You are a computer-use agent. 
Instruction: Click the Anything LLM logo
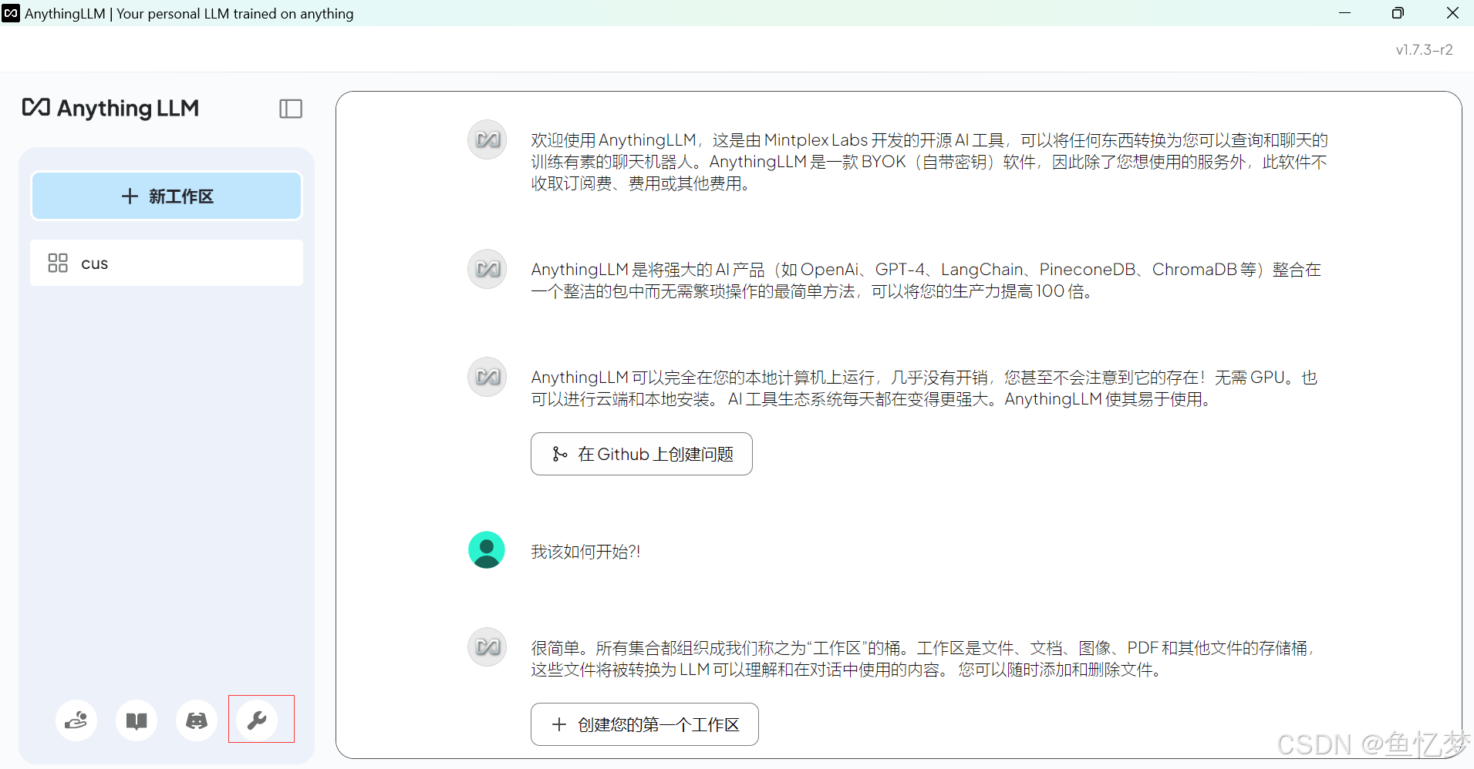pyautogui.click(x=110, y=109)
